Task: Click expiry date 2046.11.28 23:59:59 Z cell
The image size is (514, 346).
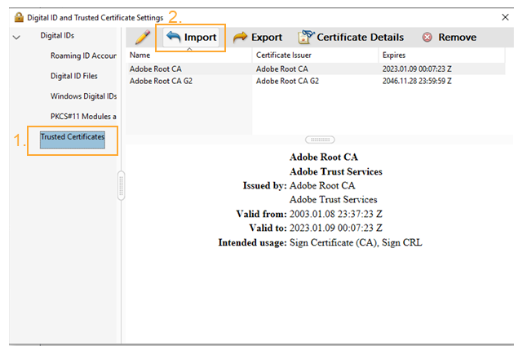Action: coord(417,81)
